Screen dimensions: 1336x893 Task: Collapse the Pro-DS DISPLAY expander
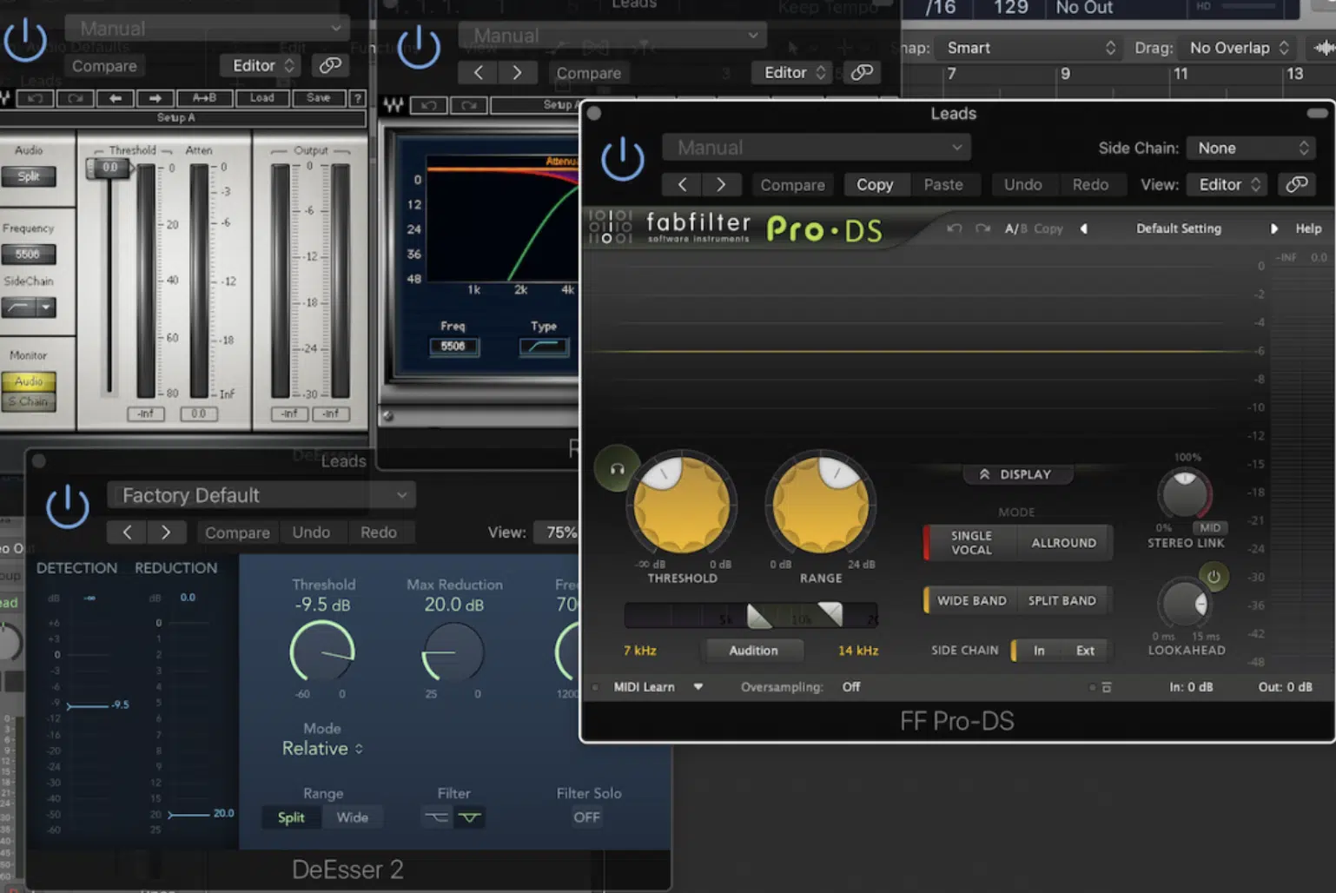(1017, 474)
